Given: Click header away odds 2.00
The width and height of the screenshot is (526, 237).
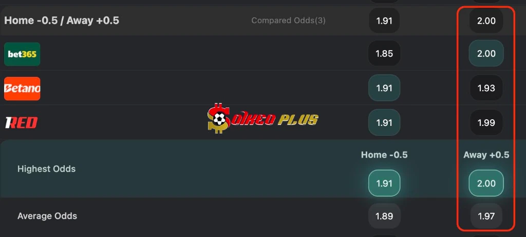Looking at the screenshot, I should tap(486, 21).
